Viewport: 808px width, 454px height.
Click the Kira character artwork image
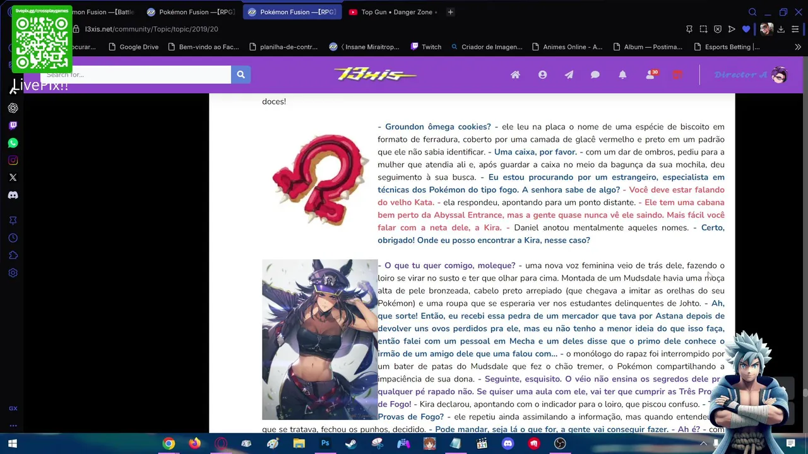(320, 339)
